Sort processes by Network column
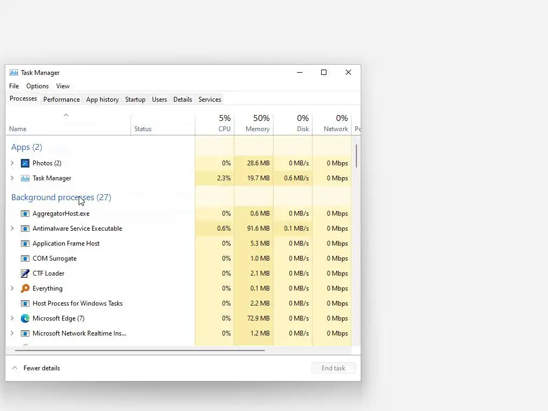This screenshot has height=411, width=548. coord(332,124)
